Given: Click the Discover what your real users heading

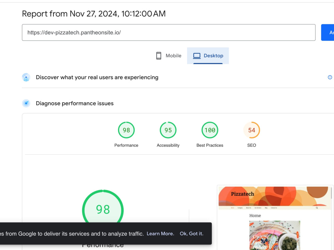Looking at the screenshot, I should coord(97,77).
